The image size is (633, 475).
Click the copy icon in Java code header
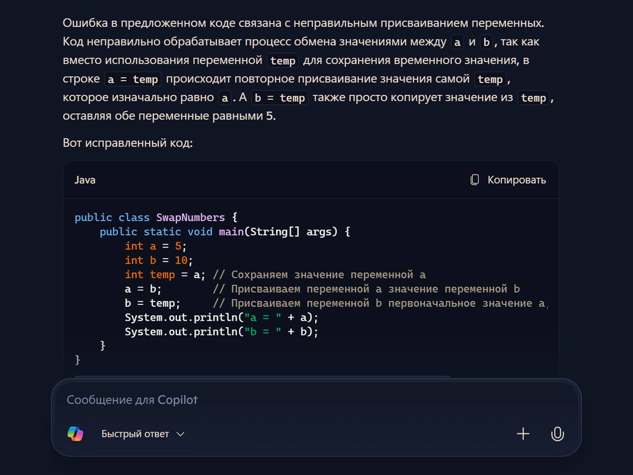[x=475, y=180]
